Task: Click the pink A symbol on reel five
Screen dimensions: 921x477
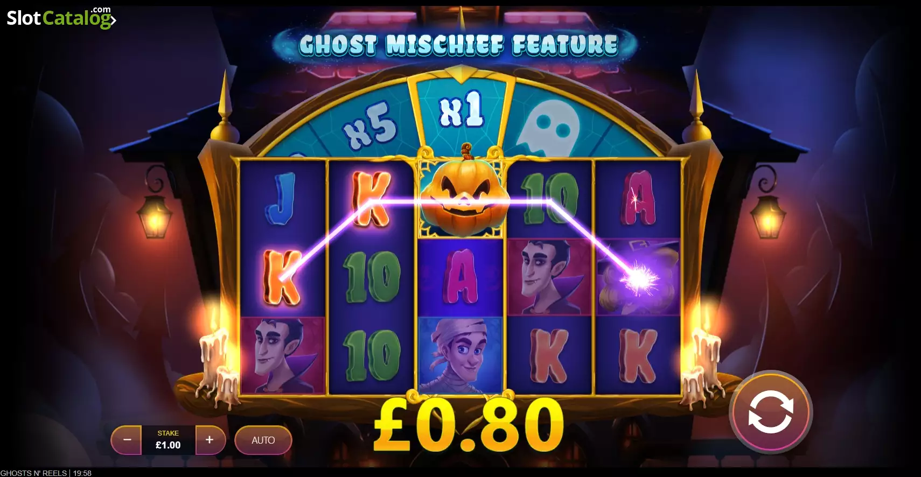Action: click(638, 198)
